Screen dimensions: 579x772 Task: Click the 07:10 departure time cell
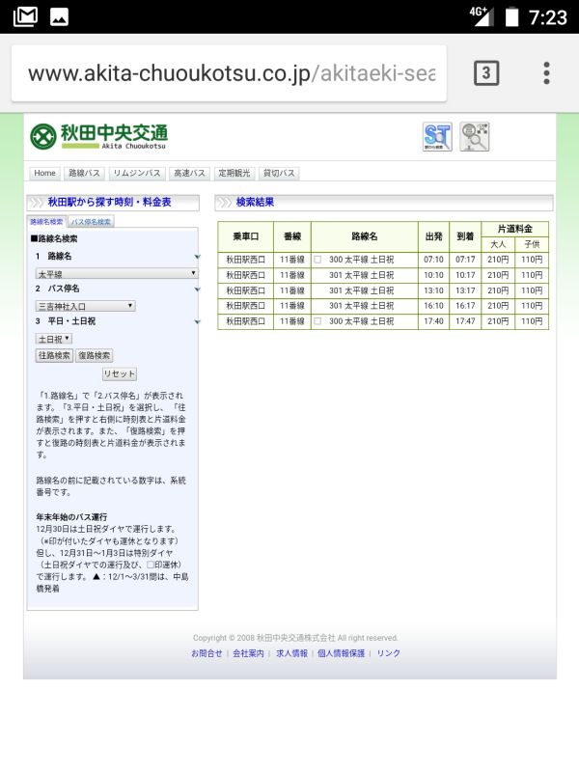pos(433,260)
